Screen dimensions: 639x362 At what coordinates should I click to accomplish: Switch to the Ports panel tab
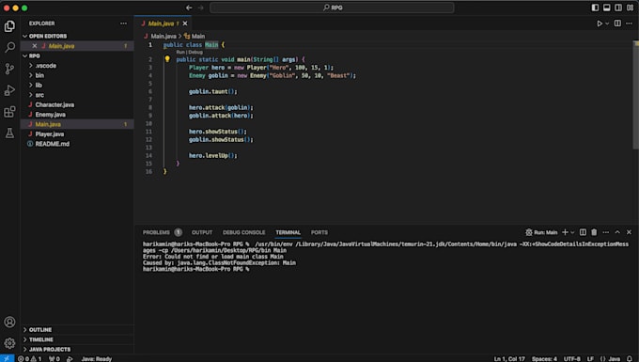coord(319,232)
